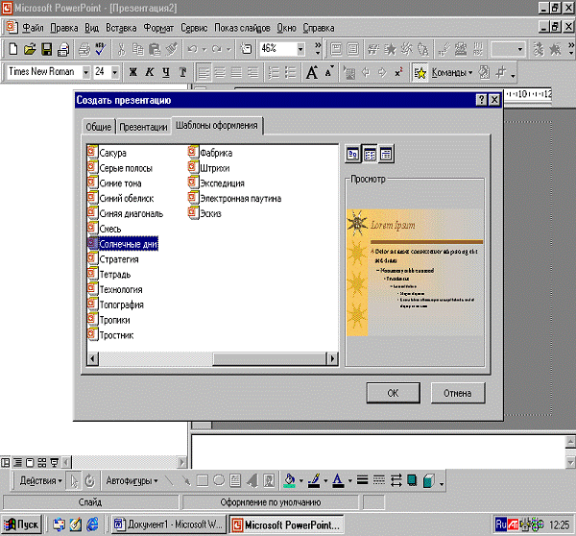
Task: Switch to the Презентации tab
Action: pyautogui.click(x=143, y=127)
